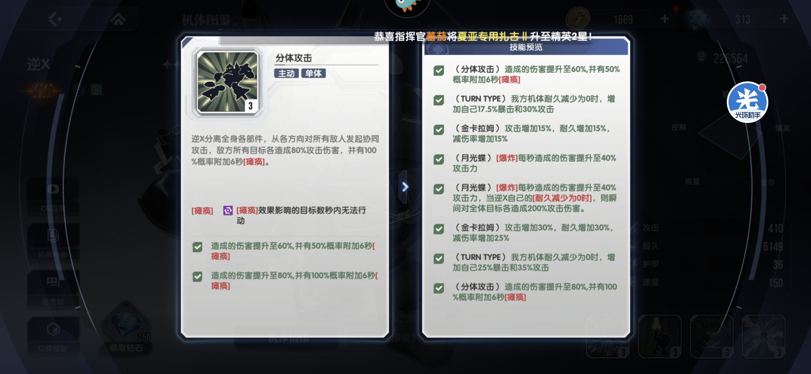Toggle first 分体攻击 60% checkbox in skill preview
Screen dimensions: 811x374
(x=439, y=71)
